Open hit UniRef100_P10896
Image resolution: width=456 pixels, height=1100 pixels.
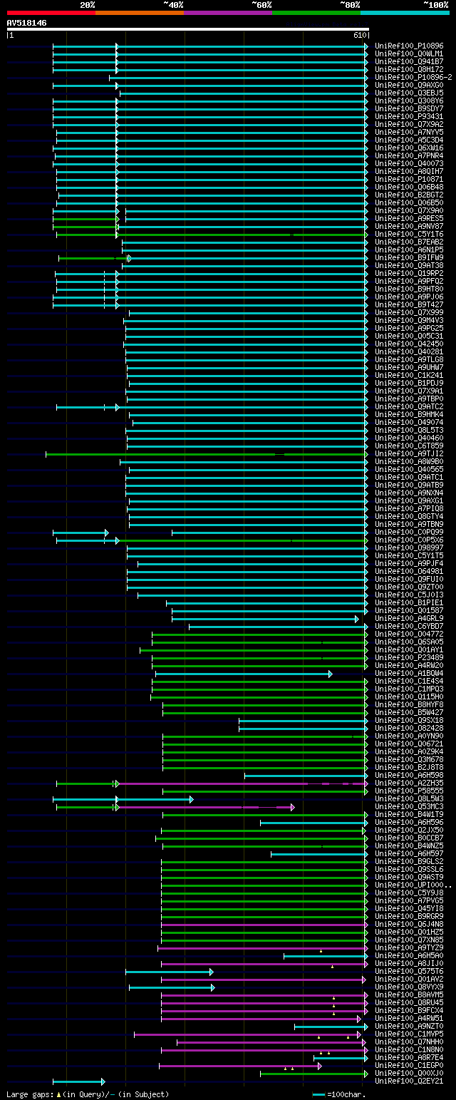pyautogui.click(x=409, y=46)
